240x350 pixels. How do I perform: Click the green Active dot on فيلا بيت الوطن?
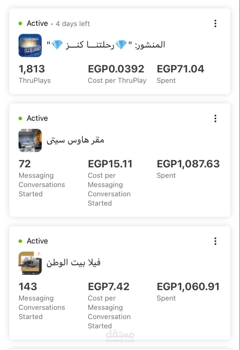(20, 241)
